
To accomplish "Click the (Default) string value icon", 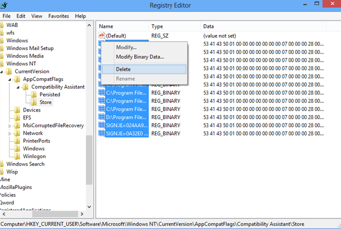I will tap(101, 36).
